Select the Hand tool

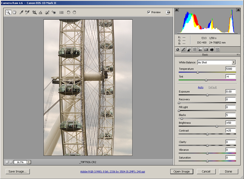(15, 12)
